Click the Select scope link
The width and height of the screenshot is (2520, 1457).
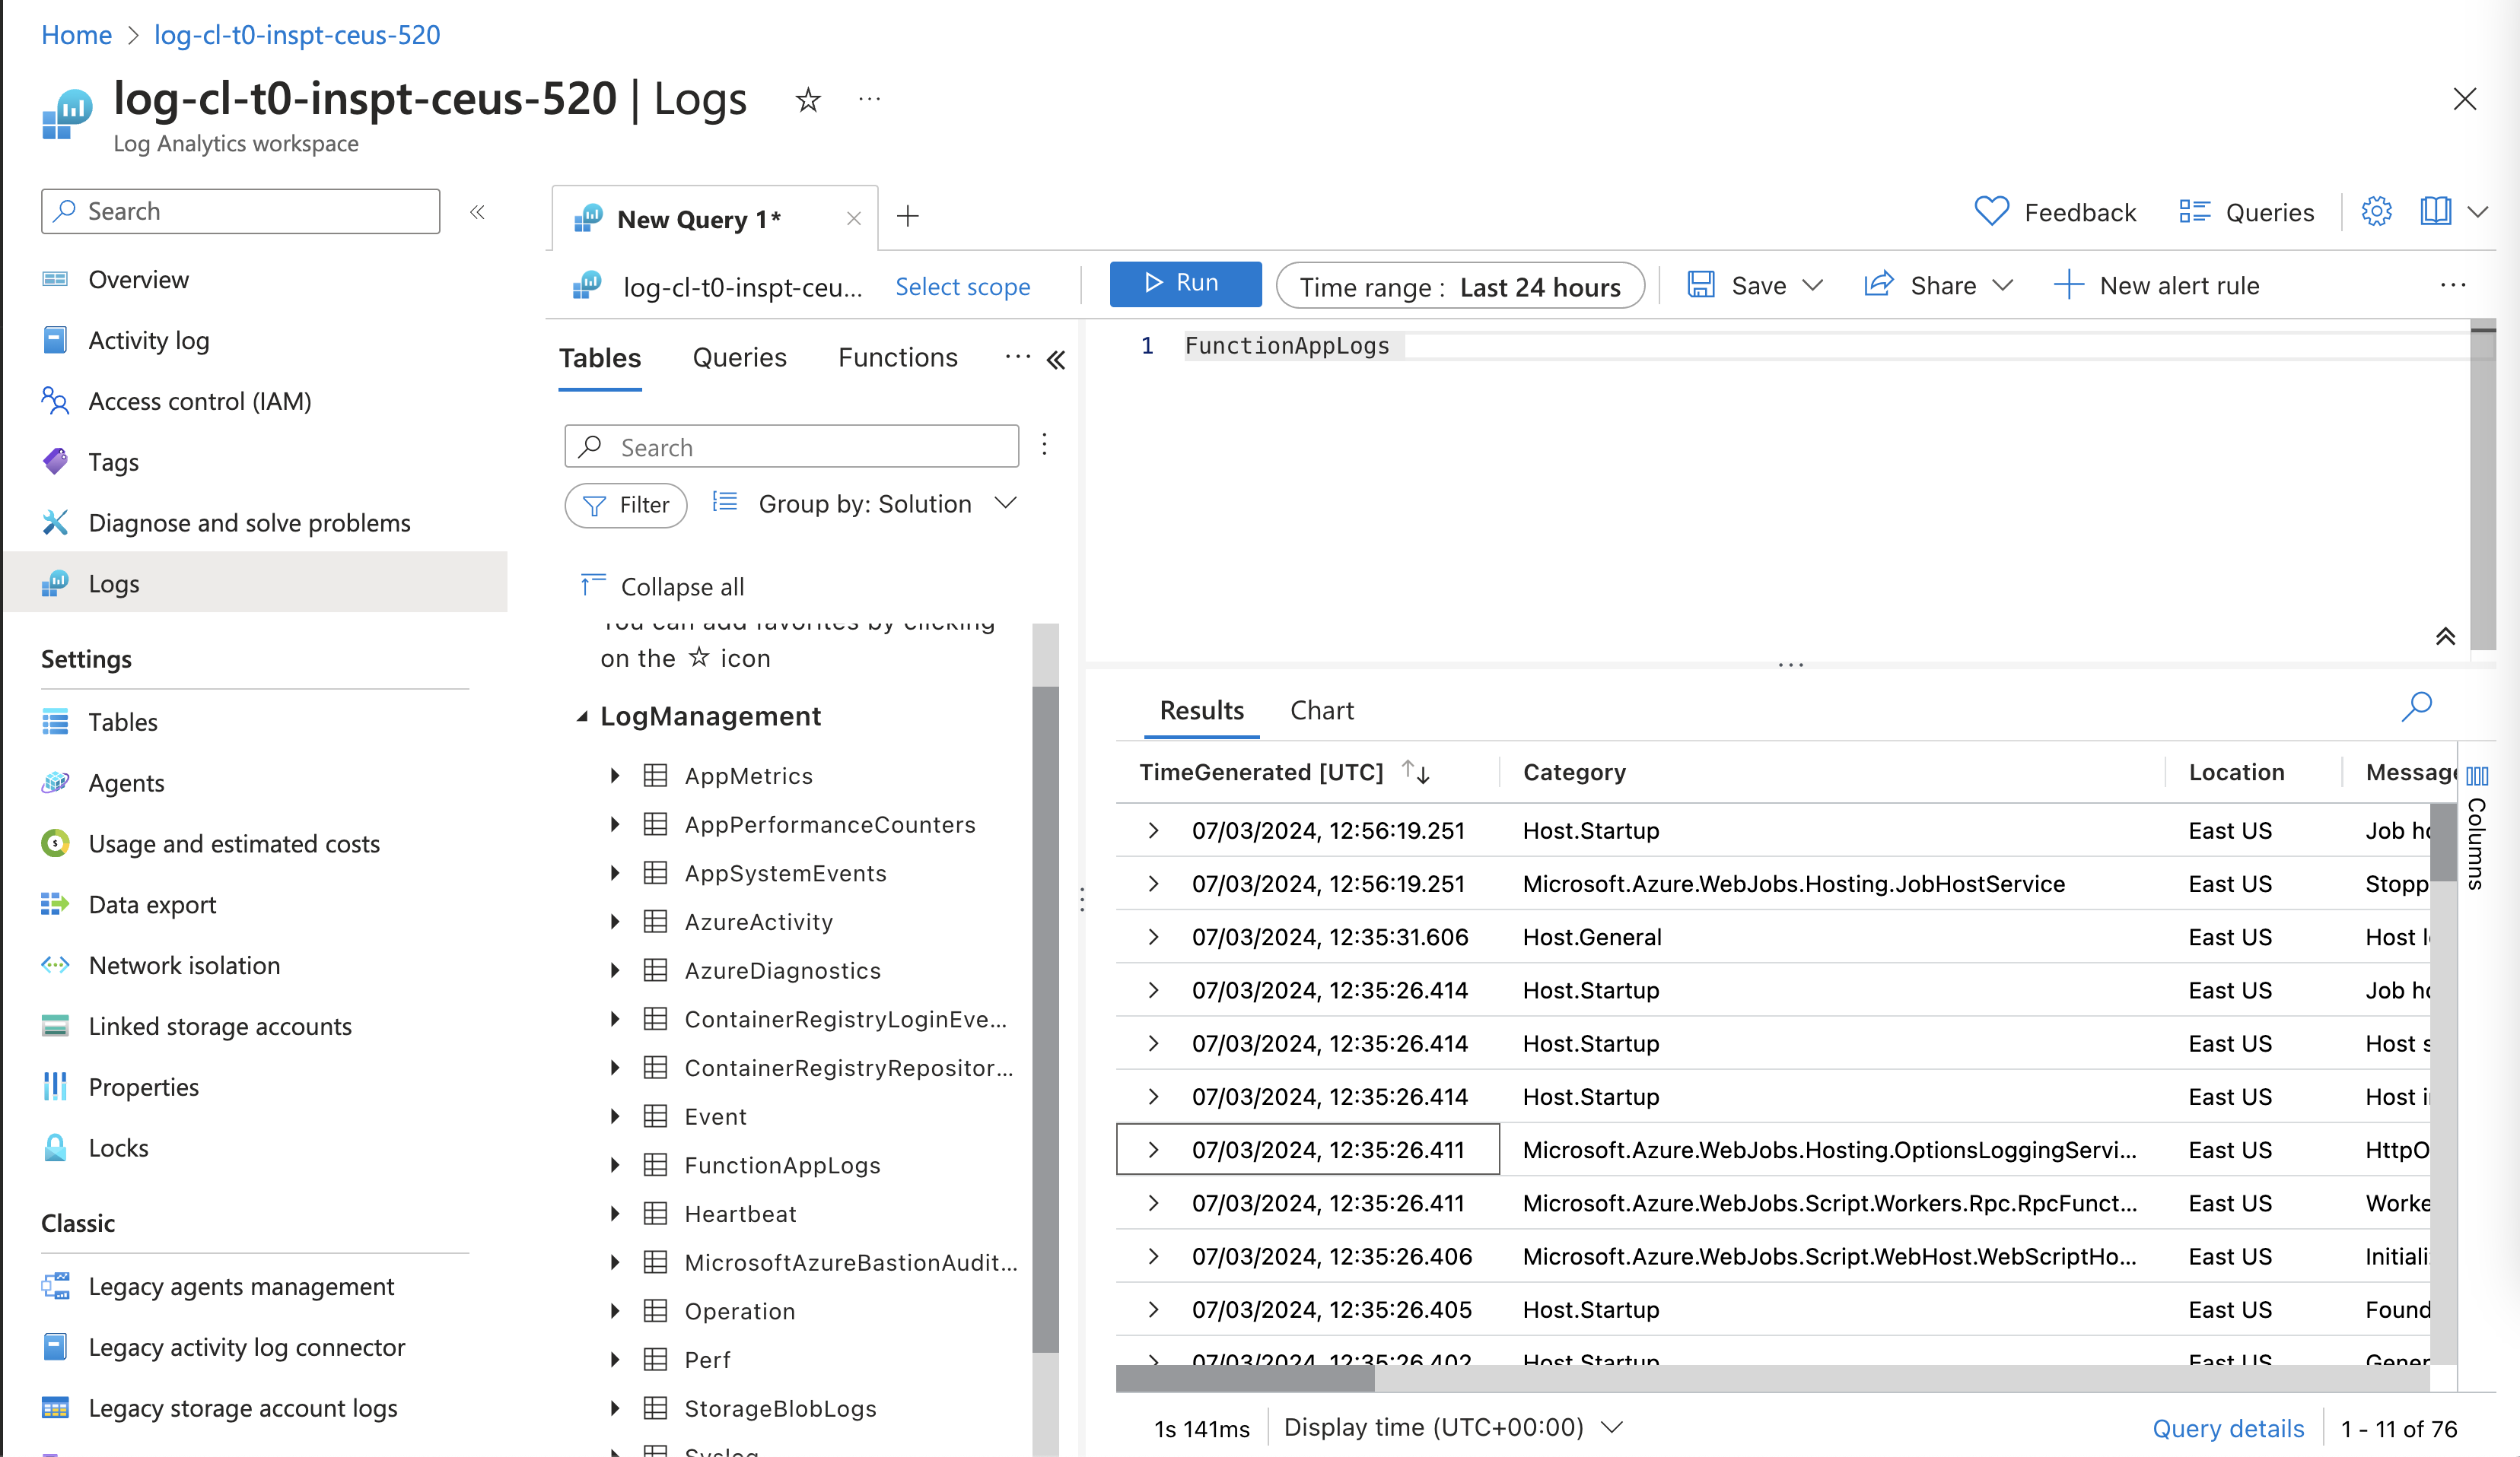[x=962, y=287]
